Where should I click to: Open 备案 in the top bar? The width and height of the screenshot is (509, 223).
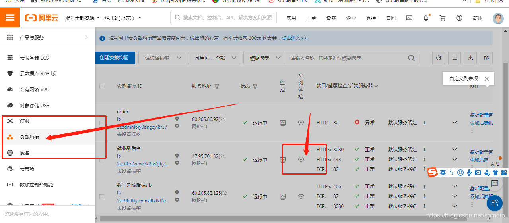click(331, 18)
